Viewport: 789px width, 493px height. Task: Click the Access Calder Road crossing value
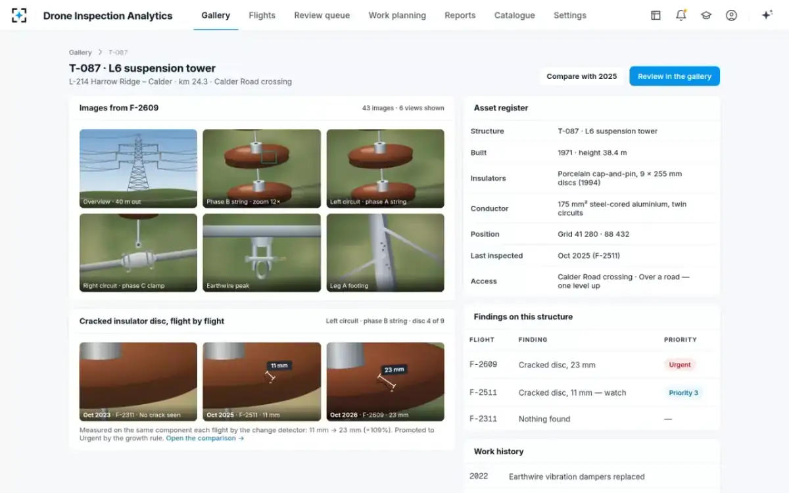point(623,281)
